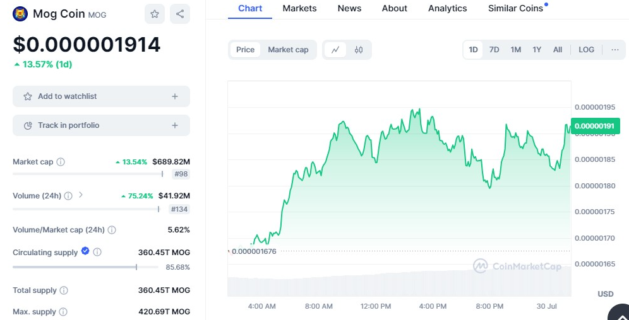This screenshot has width=629, height=320.
Task: Click the 30 Jul axis label
Action: (x=548, y=307)
